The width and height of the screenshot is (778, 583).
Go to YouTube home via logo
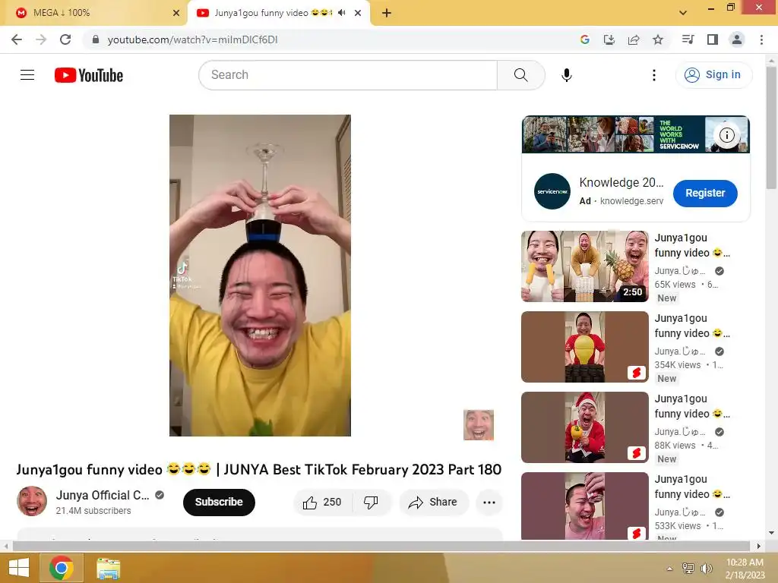coord(89,75)
